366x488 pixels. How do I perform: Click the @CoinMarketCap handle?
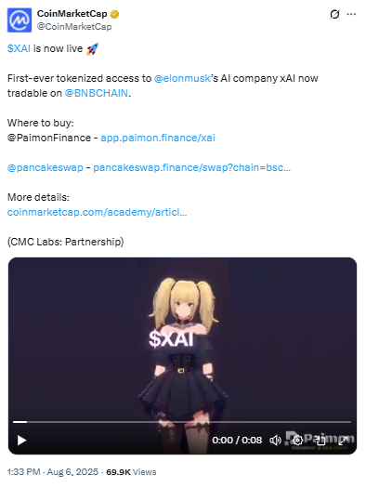(74, 27)
